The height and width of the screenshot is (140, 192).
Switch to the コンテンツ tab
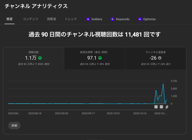pos(31,19)
